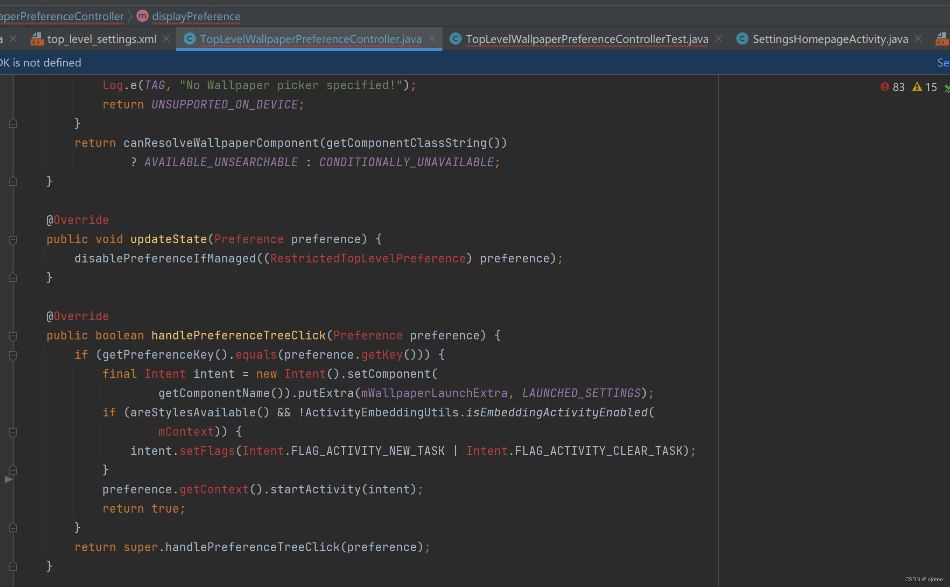Screen dimensions: 950x587
Task: Click class icon on SettingsHomepageActivity.java tab
Action: point(742,39)
